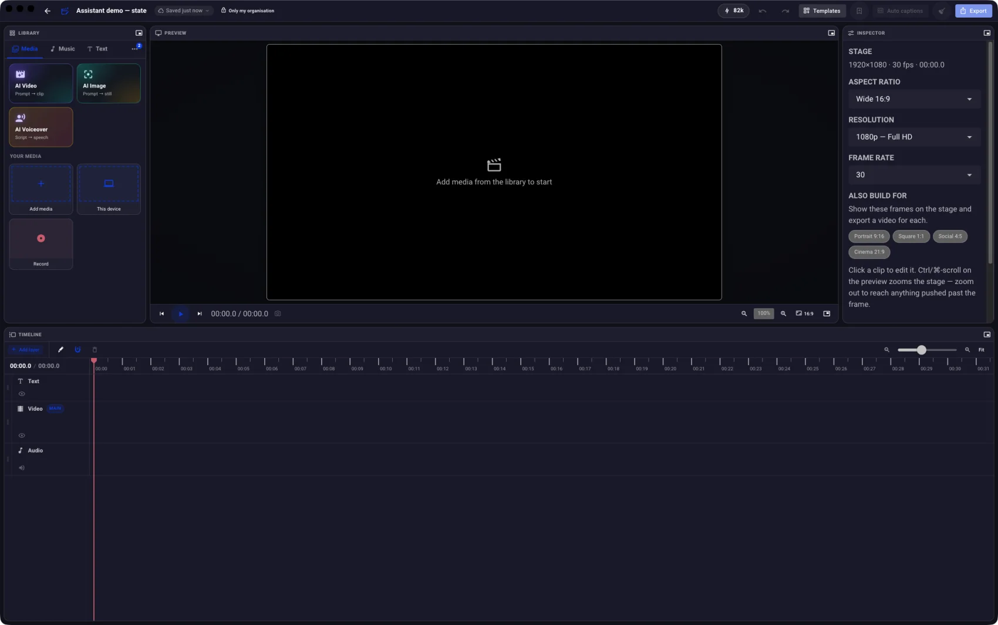The image size is (998, 625).
Task: Expand the Saved just now dropdown
Action: 184,11
